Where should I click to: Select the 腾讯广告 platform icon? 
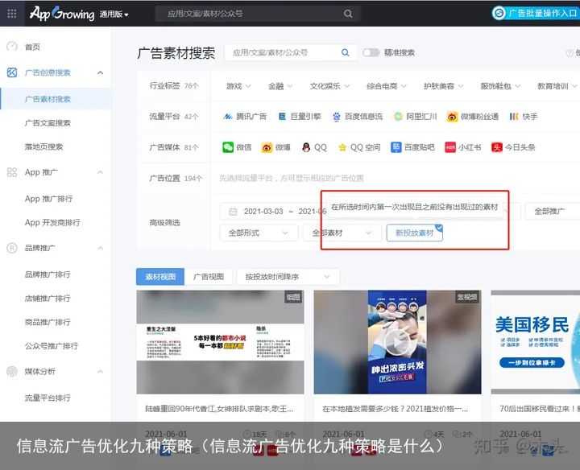227,117
